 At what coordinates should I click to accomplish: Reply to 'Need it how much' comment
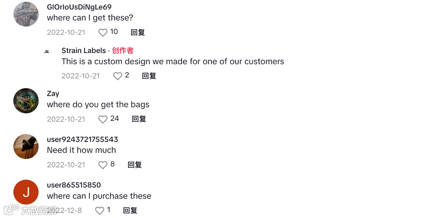point(135,165)
